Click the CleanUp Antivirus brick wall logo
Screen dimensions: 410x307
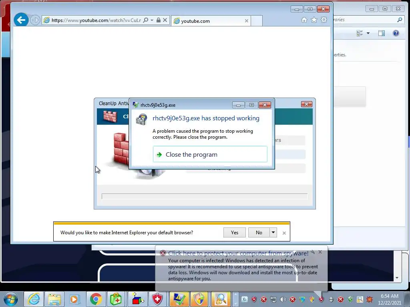coord(110,116)
